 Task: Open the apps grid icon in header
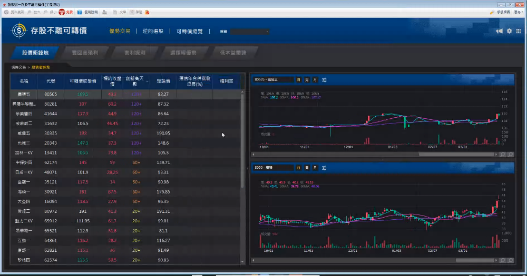pos(519,31)
